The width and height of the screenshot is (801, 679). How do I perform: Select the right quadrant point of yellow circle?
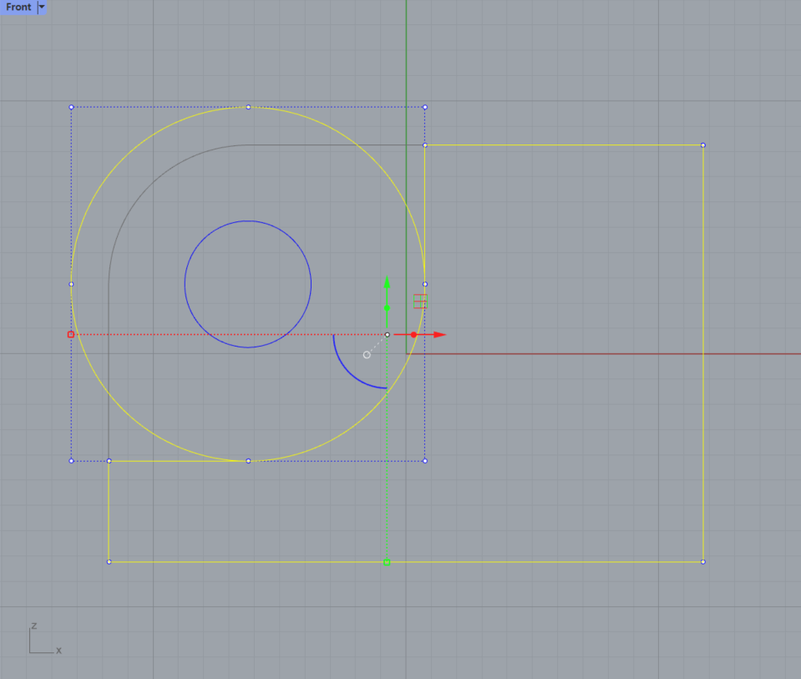coord(425,284)
